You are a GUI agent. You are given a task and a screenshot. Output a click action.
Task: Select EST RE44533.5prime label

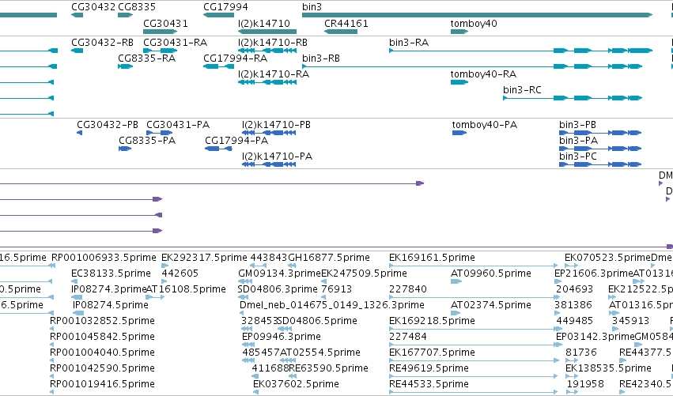pyautogui.click(x=429, y=384)
